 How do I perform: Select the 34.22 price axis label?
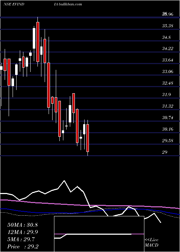tap(168, 49)
